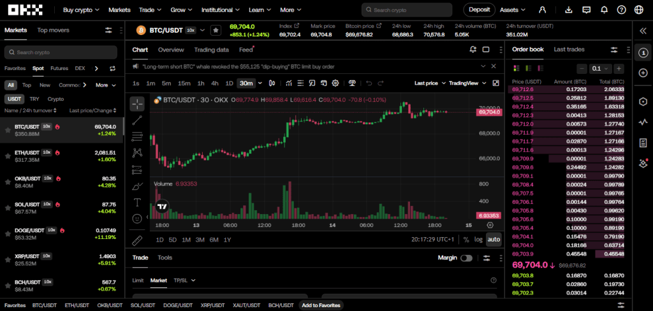
Task: Open the Last price dropdown
Action: pos(430,83)
